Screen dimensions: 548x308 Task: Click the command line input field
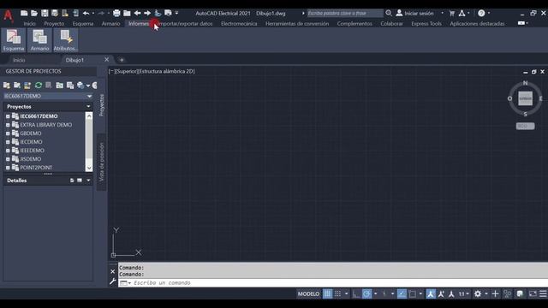pos(332,283)
